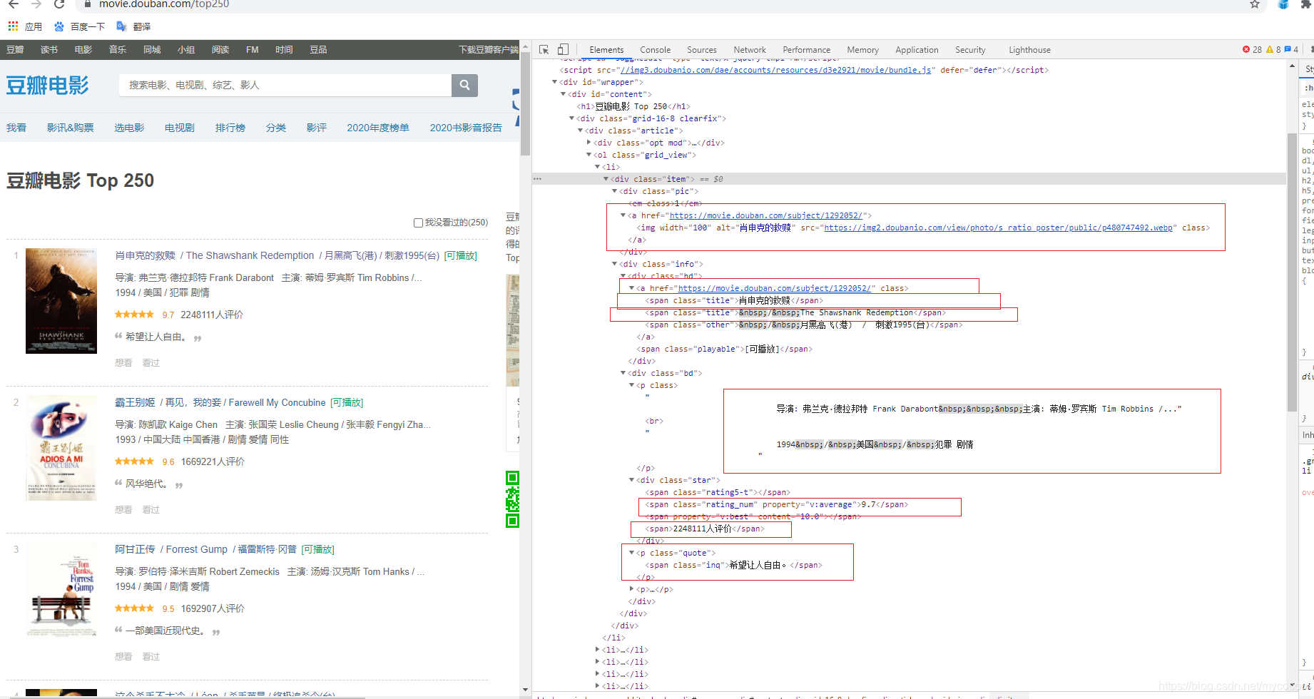Click the ellipsis beside the selected item node

pyautogui.click(x=537, y=179)
